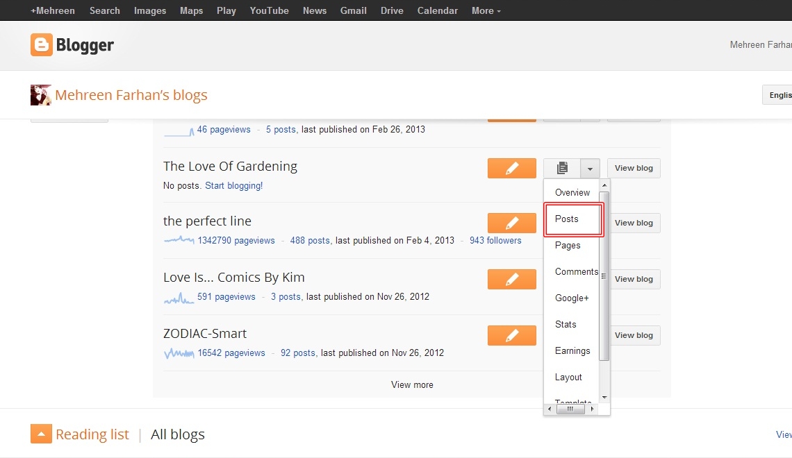The width and height of the screenshot is (792, 458).
Task: Expand the blog options dropdown arrow
Action: (590, 168)
